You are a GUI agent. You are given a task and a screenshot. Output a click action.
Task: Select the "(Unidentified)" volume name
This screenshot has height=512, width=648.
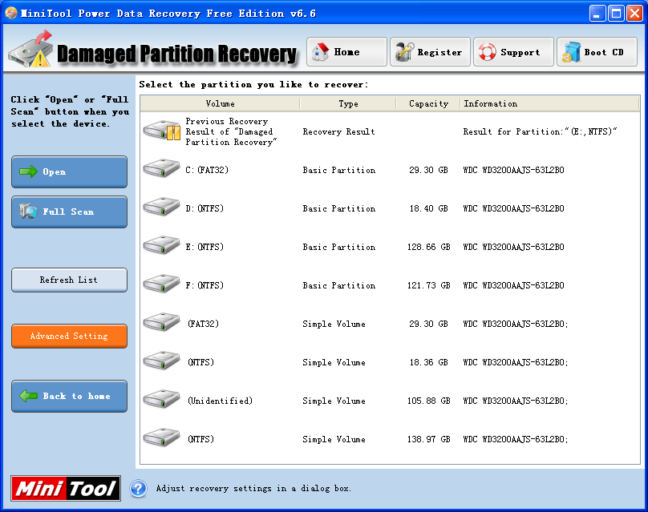tap(220, 401)
